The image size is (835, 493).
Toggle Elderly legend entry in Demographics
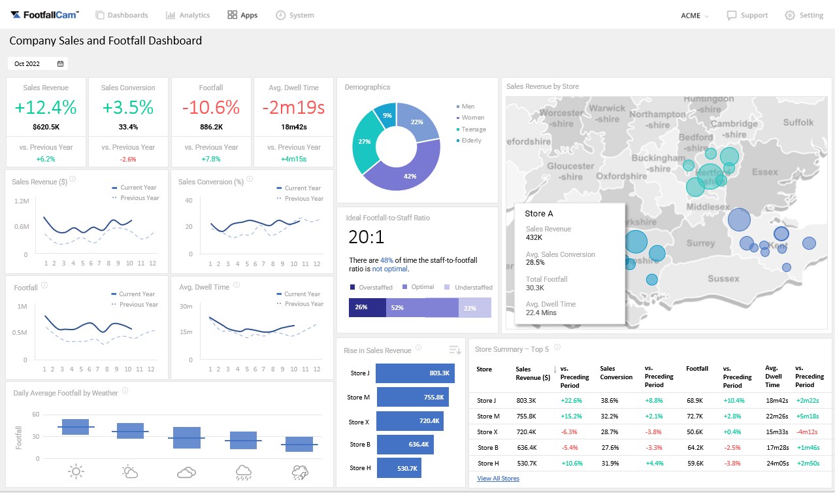pyautogui.click(x=469, y=141)
